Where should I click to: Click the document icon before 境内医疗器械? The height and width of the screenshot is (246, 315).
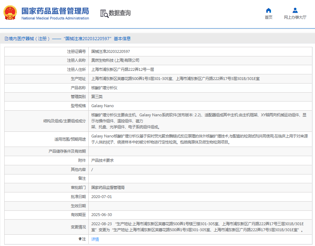click(x=6, y=39)
